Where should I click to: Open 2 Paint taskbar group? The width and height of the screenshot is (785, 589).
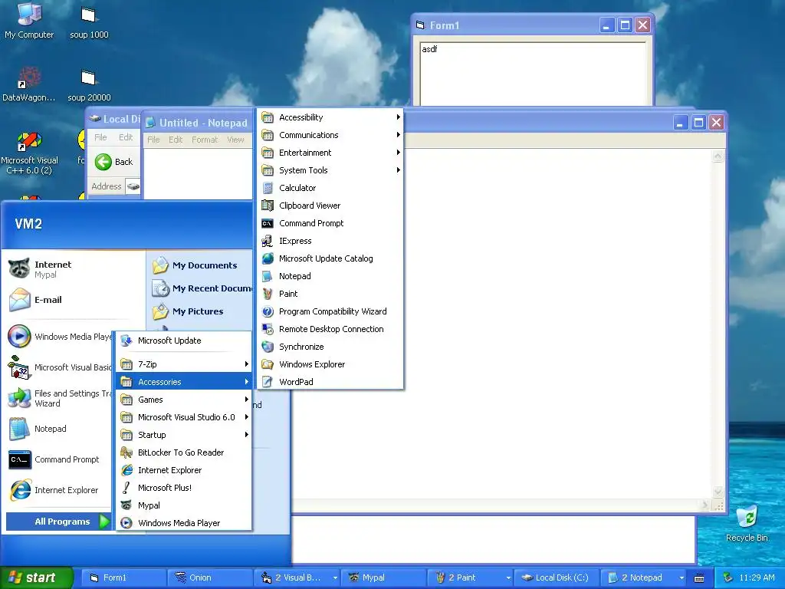[x=471, y=578]
